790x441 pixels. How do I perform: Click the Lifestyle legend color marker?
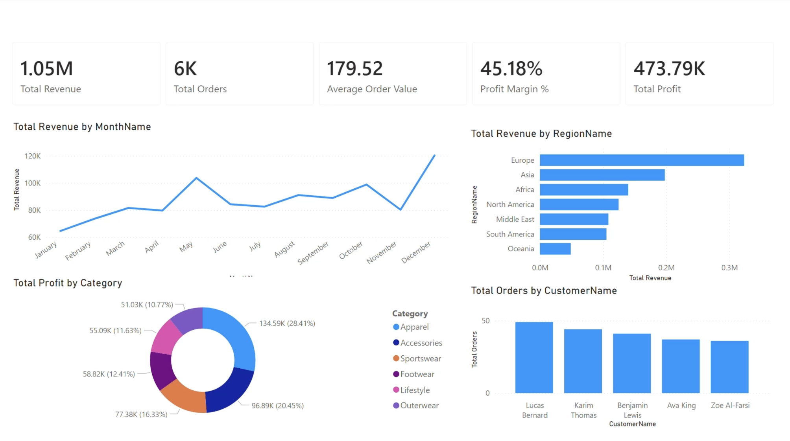pos(396,390)
